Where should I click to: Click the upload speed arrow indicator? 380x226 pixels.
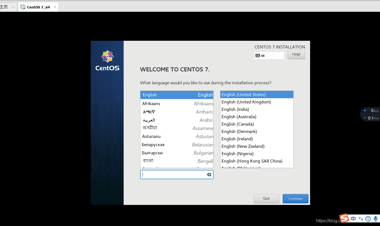[x=365, y=111]
